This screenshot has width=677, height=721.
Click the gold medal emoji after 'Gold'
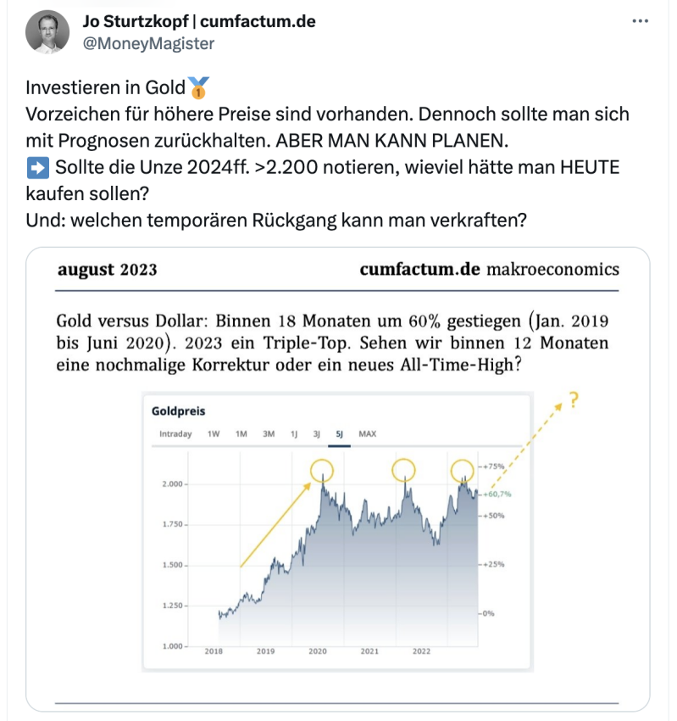point(199,87)
